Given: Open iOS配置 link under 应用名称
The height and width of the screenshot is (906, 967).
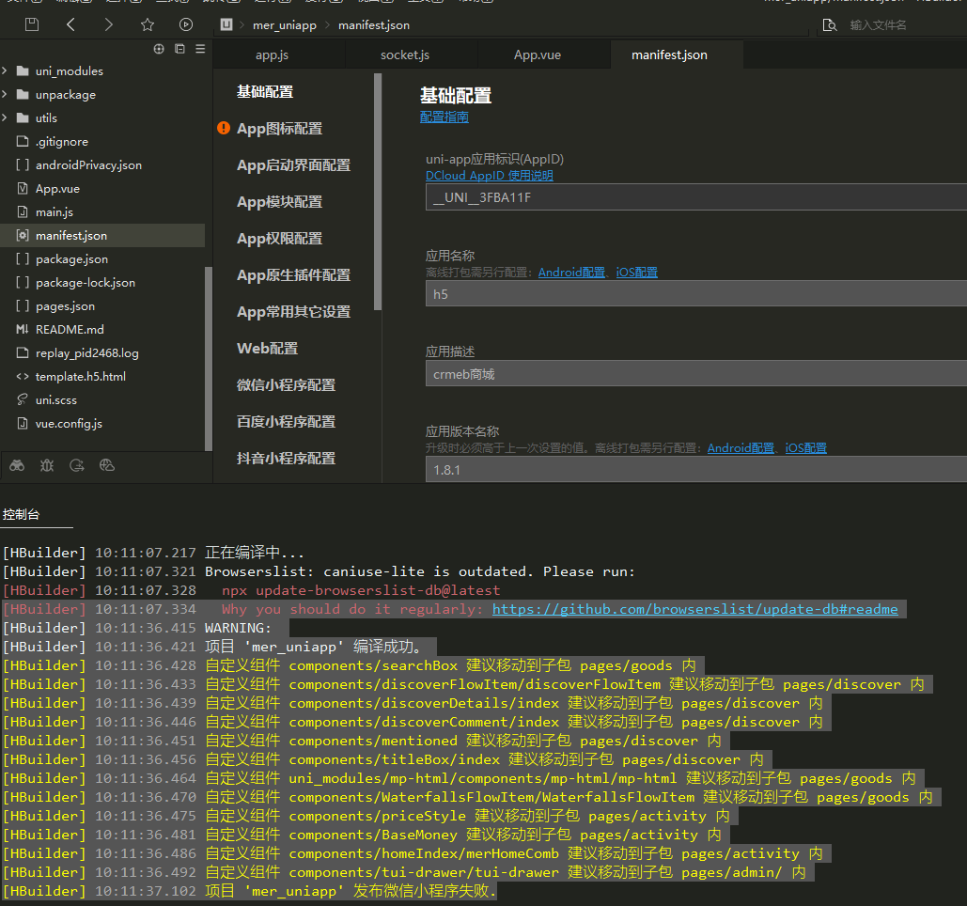Looking at the screenshot, I should point(636,272).
